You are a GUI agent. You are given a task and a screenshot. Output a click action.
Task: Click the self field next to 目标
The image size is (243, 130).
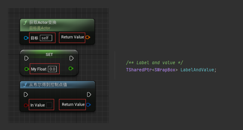(46, 38)
